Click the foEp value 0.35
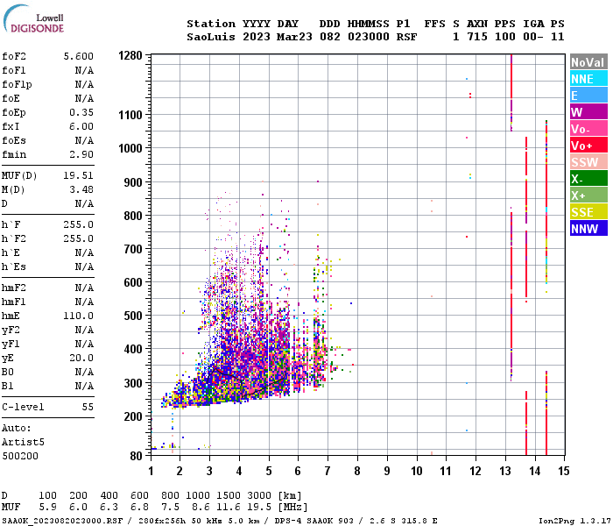Image resolution: width=613 pixels, height=526 pixels. coord(81,112)
